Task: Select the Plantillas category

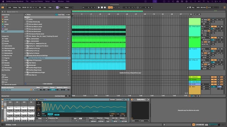Action: [7, 70]
